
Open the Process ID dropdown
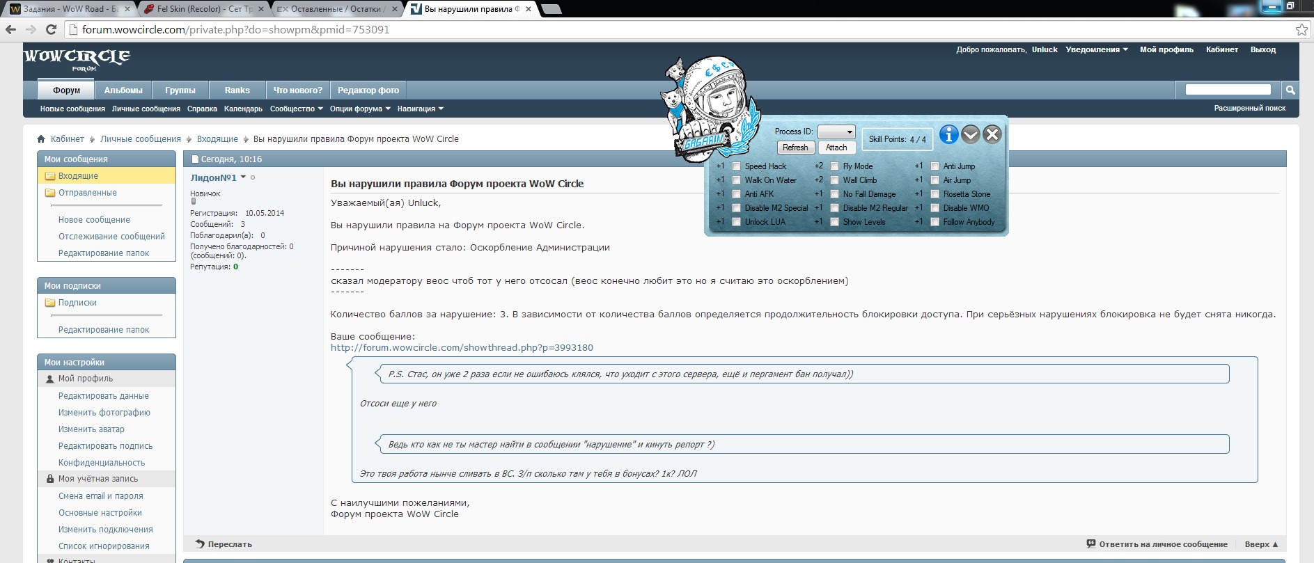pyautogui.click(x=836, y=132)
